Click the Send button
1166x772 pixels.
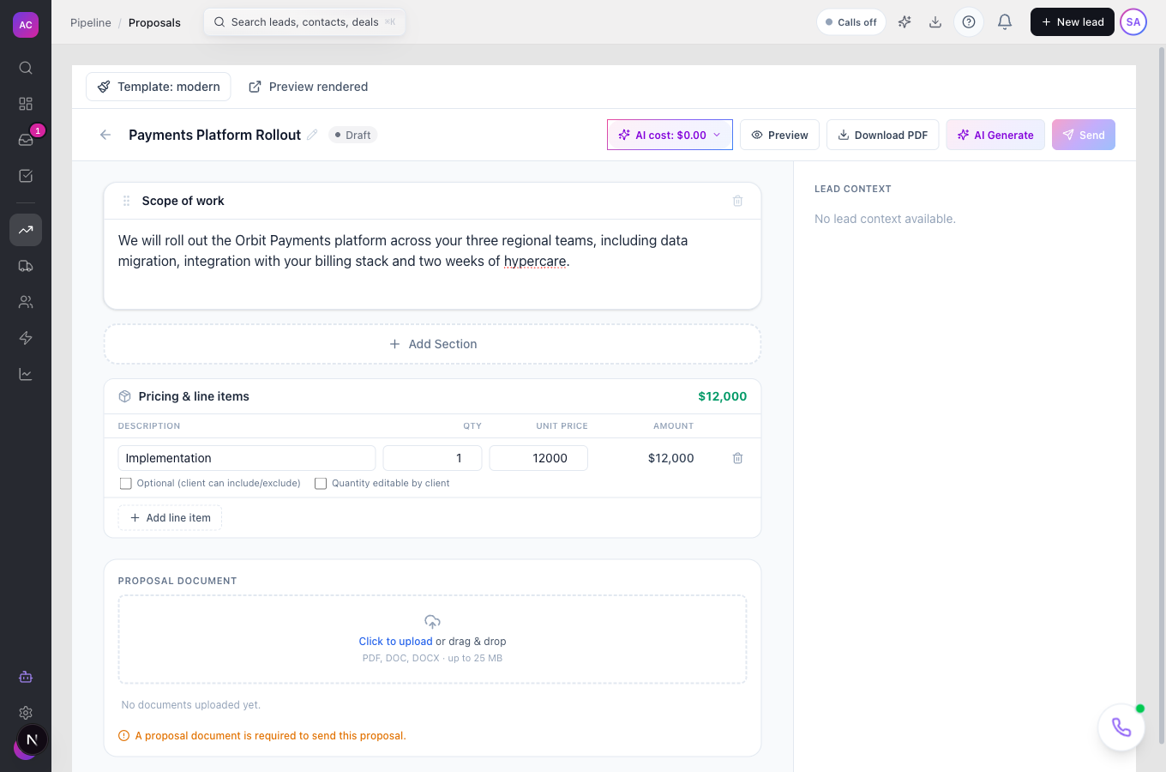pyautogui.click(x=1084, y=135)
